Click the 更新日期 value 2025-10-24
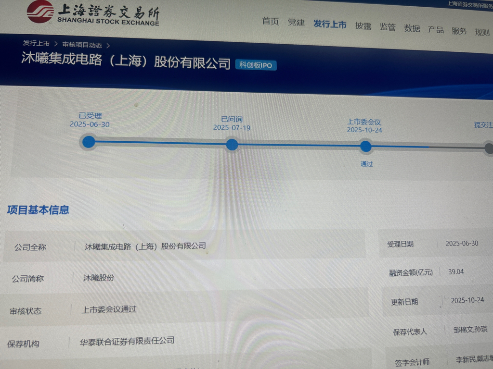 467,300
